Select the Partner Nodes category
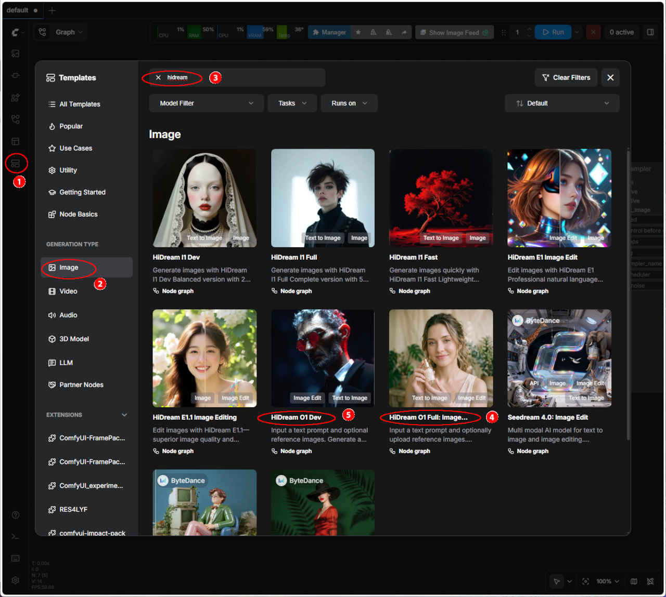The height and width of the screenshot is (597, 666). click(x=86, y=385)
